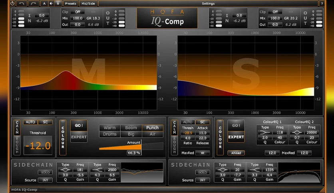Select state B button
Viewport: 334px width, 193px height.
pos(58,4)
